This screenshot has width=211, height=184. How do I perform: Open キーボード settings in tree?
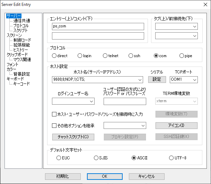coord(15,79)
